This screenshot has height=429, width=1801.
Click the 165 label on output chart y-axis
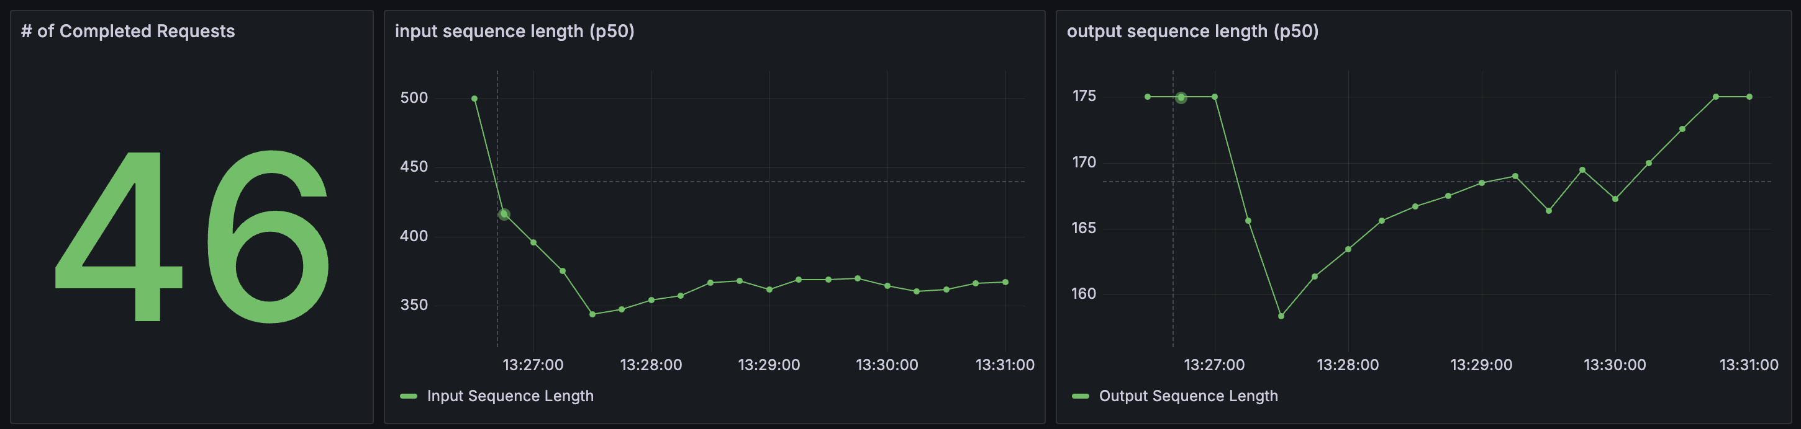point(1084,228)
